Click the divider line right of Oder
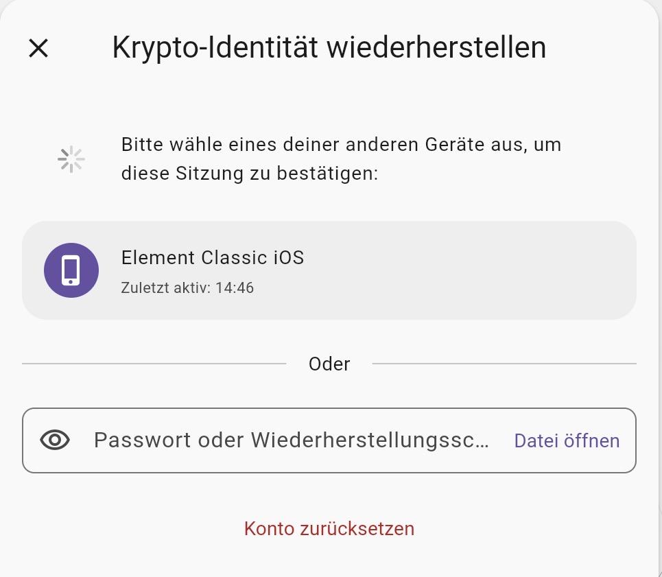The width and height of the screenshot is (662, 577). pos(504,364)
